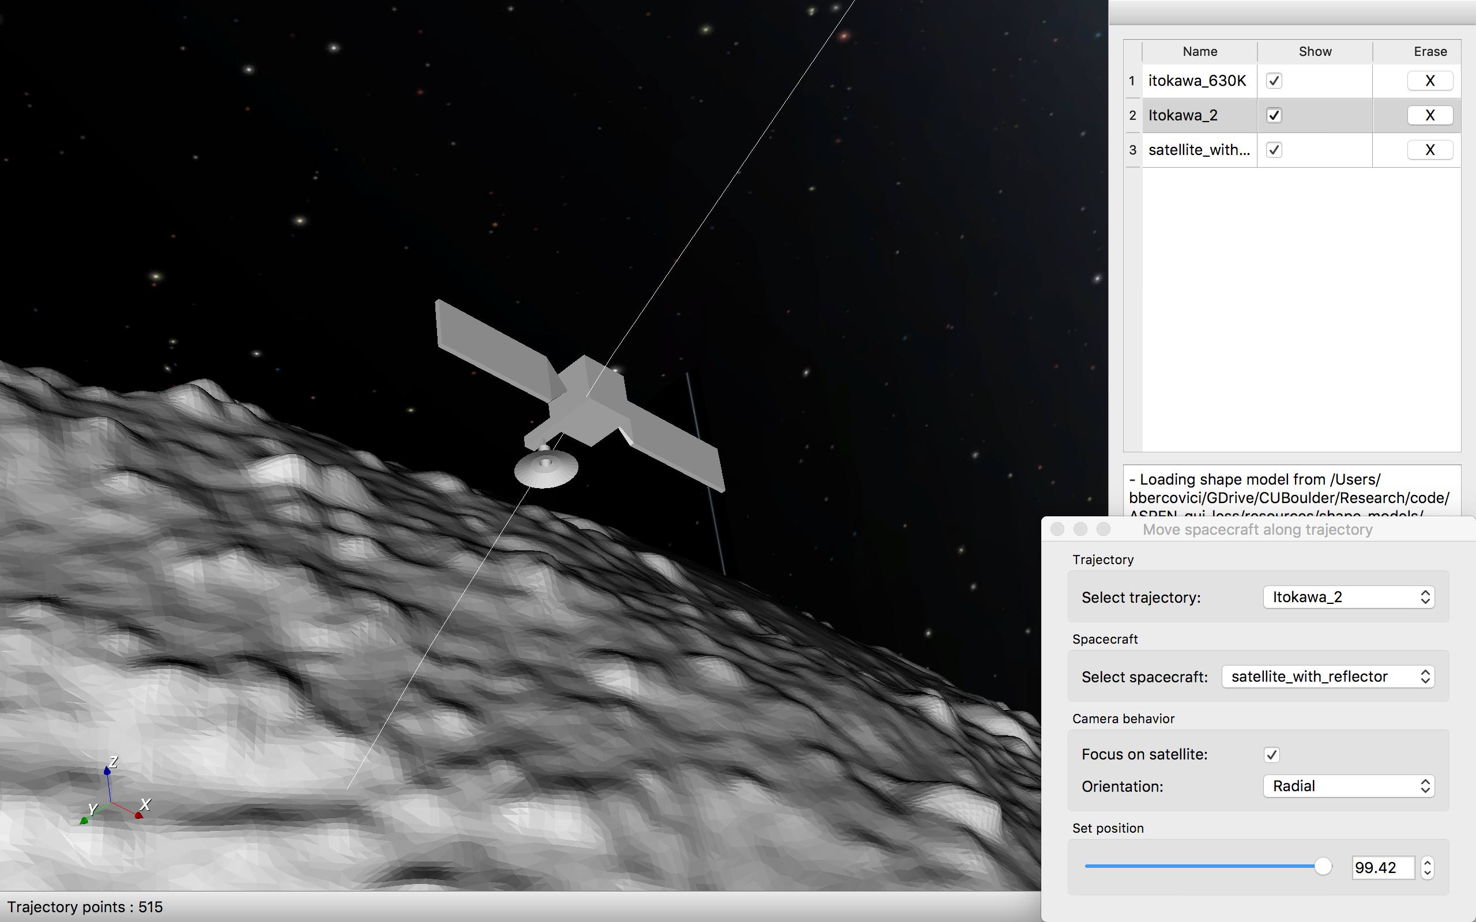
Task: Click the 99.42 position value field
Action: tap(1382, 867)
